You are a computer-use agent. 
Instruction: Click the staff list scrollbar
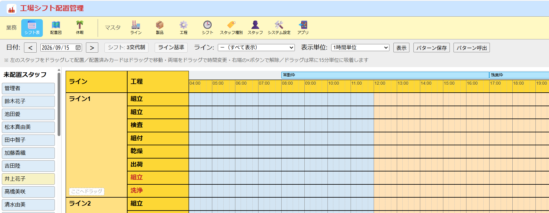click(59, 104)
